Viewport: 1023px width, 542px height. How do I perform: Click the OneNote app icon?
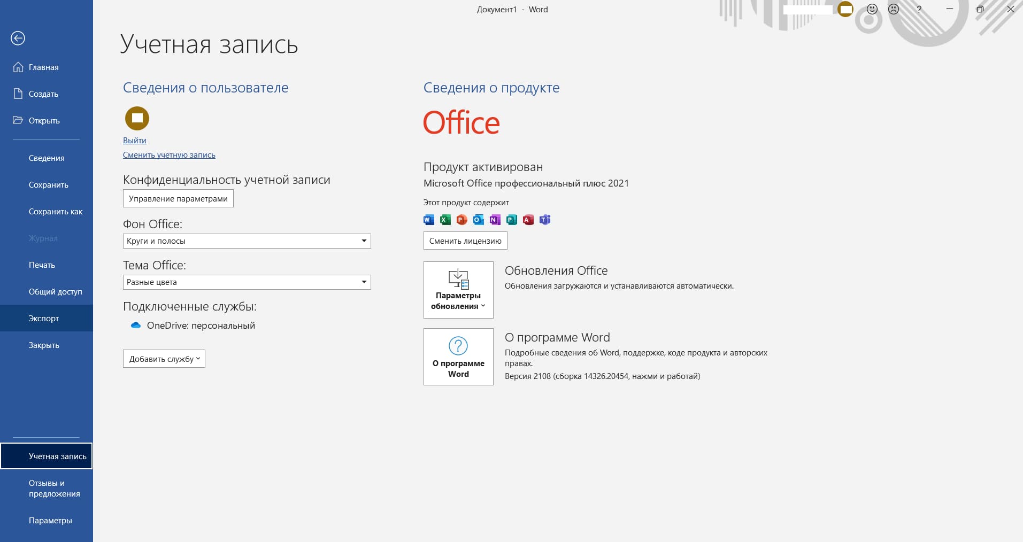tap(495, 220)
